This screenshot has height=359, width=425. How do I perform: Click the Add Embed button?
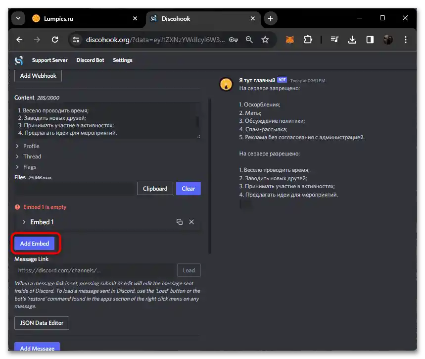34,244
